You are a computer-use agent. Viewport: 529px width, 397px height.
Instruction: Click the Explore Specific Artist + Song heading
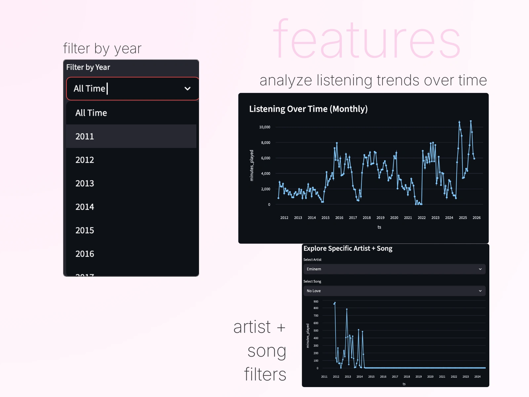[348, 248]
